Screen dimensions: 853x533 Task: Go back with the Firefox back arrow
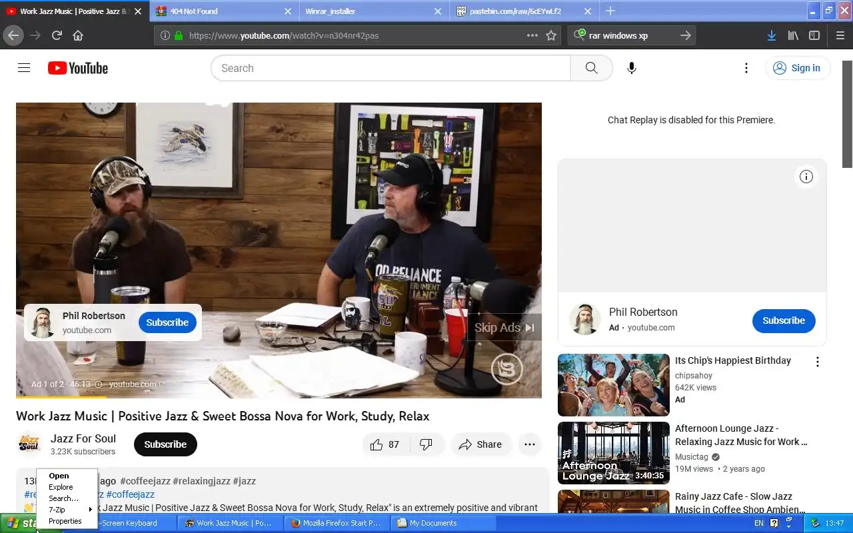(x=13, y=35)
